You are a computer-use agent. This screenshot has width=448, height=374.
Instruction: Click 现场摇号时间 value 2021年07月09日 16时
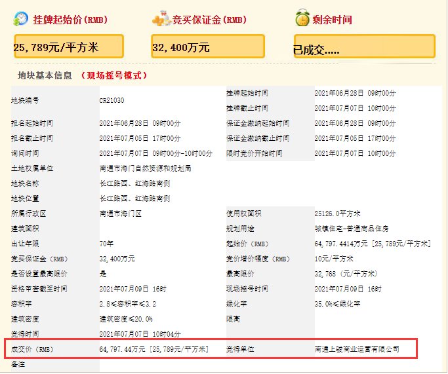[348, 290]
